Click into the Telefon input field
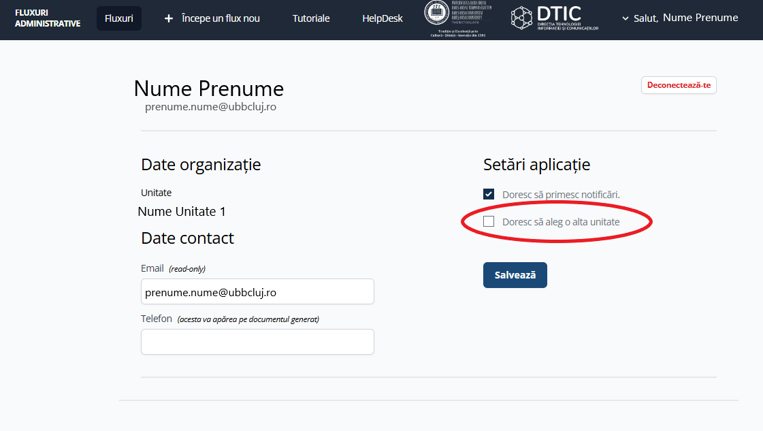Screen dimensions: 763x431 (x=257, y=342)
